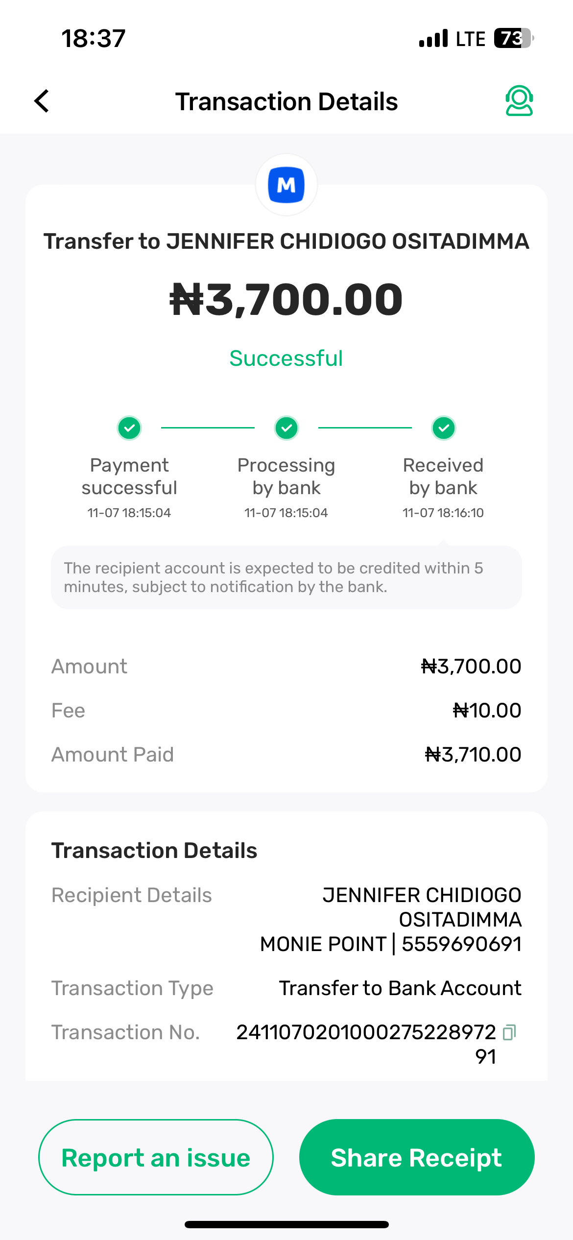The width and height of the screenshot is (573, 1240).
Task: Tap recipient account number 5559690691
Action: (x=461, y=944)
